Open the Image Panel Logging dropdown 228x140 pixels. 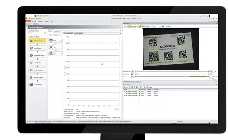[169, 26]
